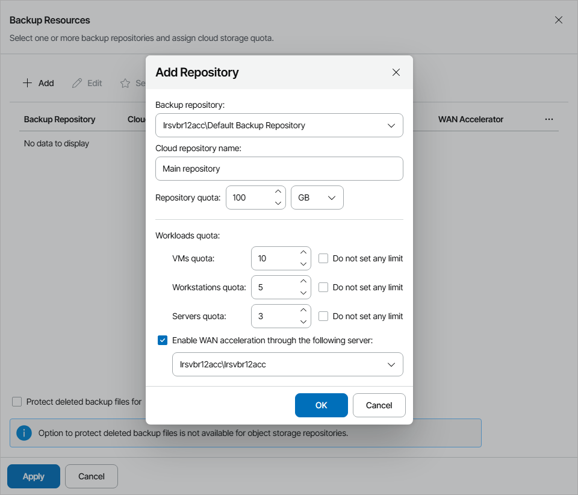Click the up arrow on VMs quota
The width and height of the screenshot is (578, 495).
(x=303, y=252)
